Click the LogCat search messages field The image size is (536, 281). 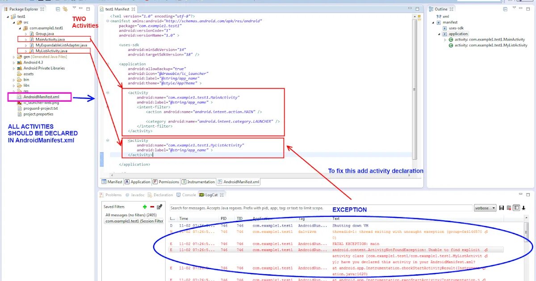click(x=320, y=208)
